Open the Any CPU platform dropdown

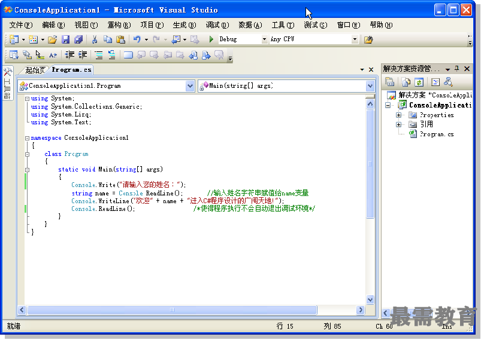(355, 39)
